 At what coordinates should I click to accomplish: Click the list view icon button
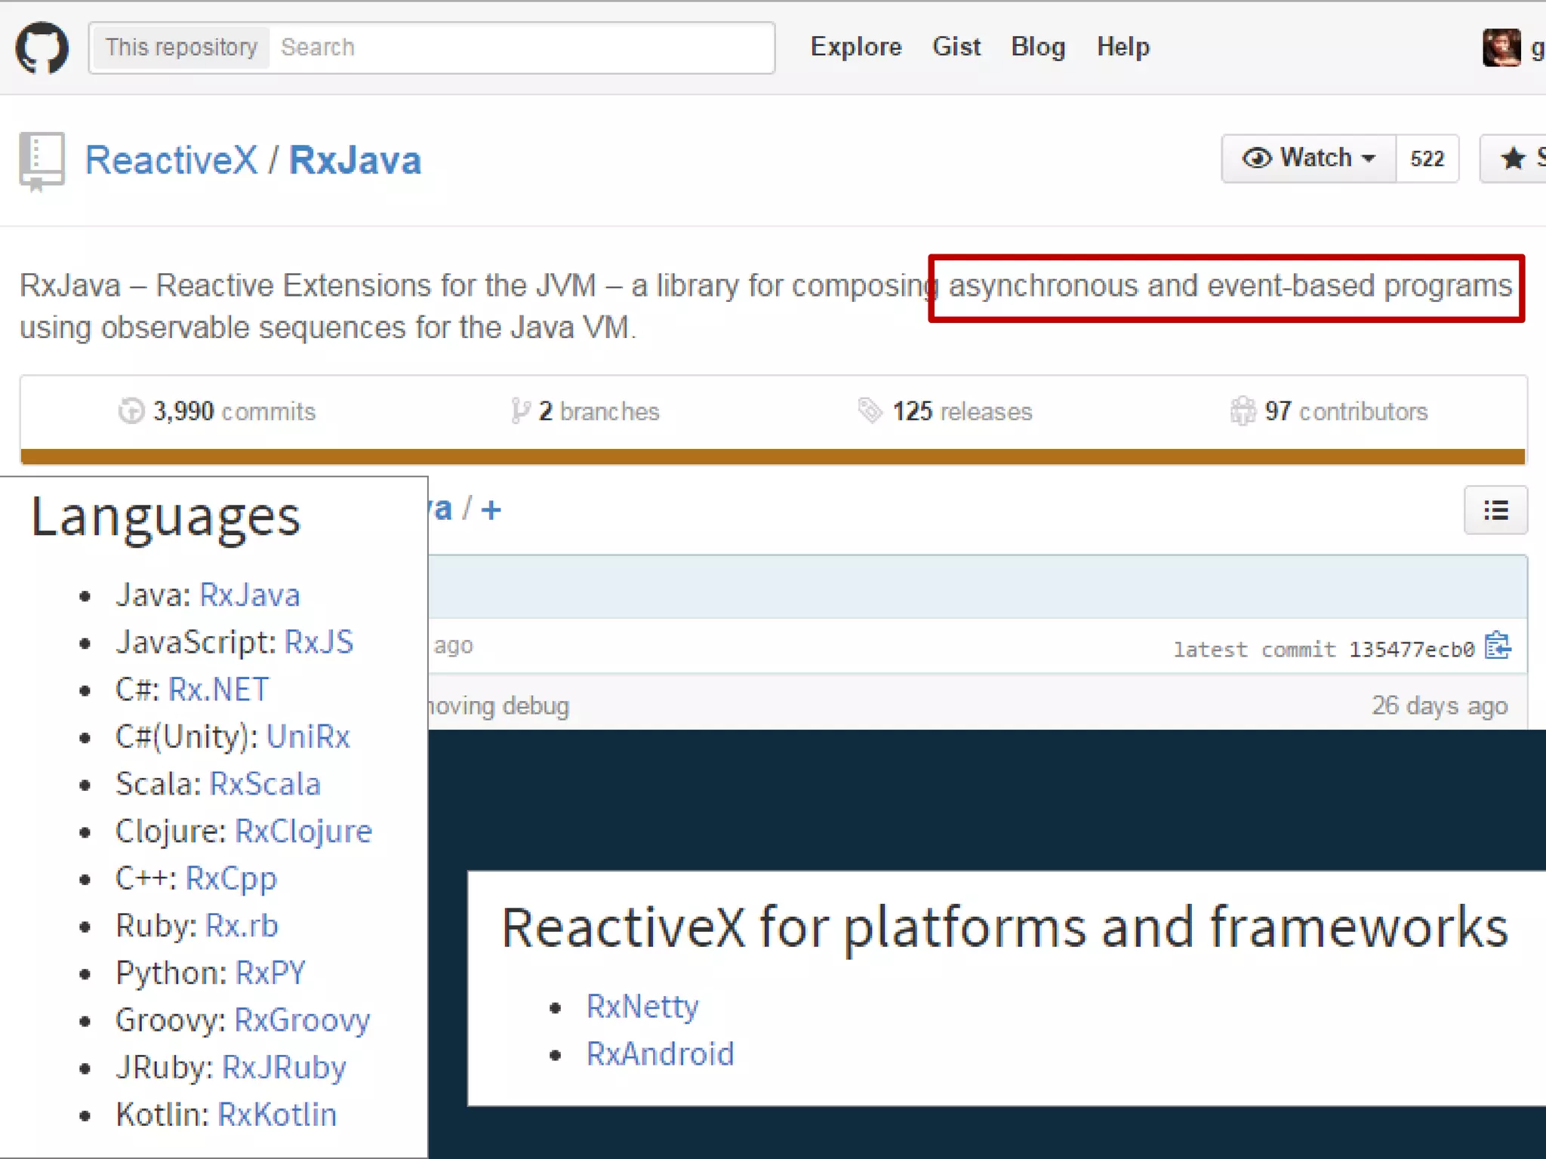point(1495,511)
